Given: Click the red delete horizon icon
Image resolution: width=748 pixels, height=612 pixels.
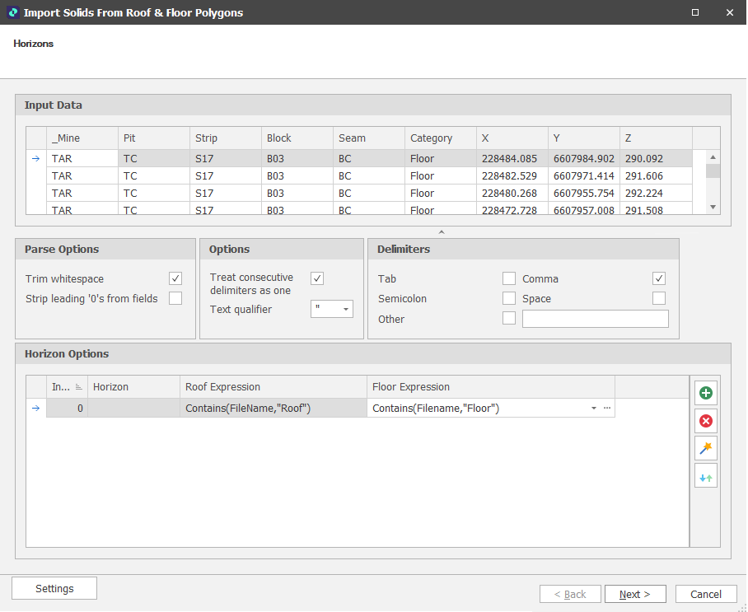Looking at the screenshot, I should pyautogui.click(x=705, y=422).
